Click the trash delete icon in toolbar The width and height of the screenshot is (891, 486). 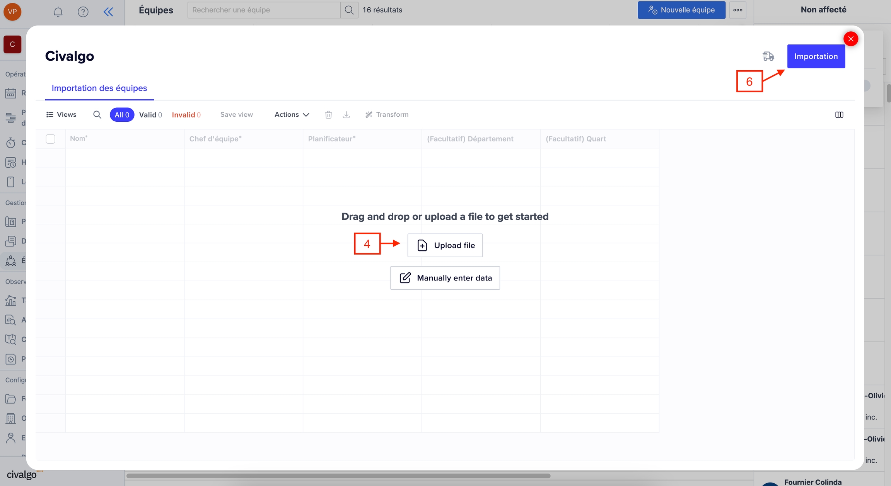coord(328,115)
